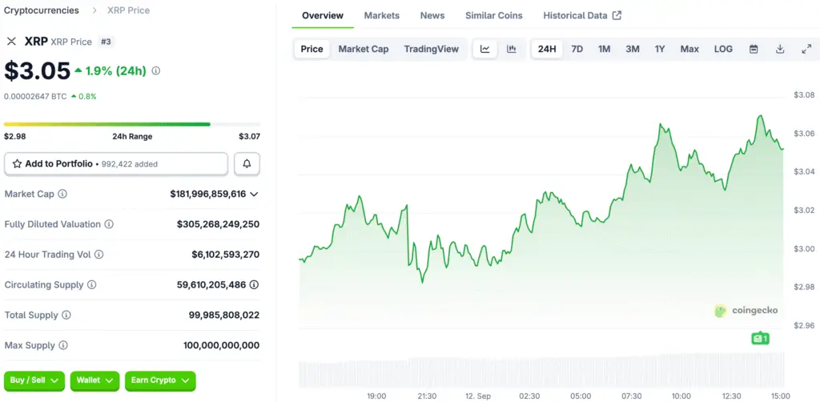Open the Buy / Sell dropdown
Screen dimensions: 820x402
34,380
